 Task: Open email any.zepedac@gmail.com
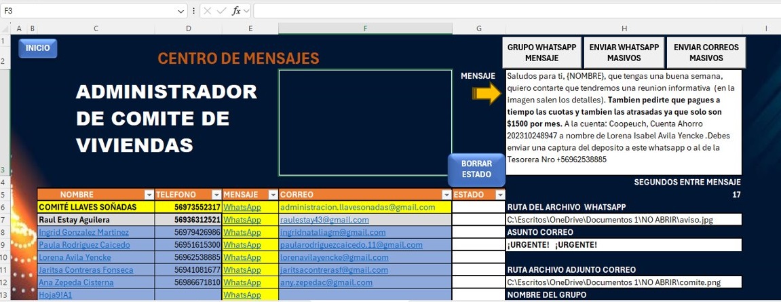tap(326, 282)
